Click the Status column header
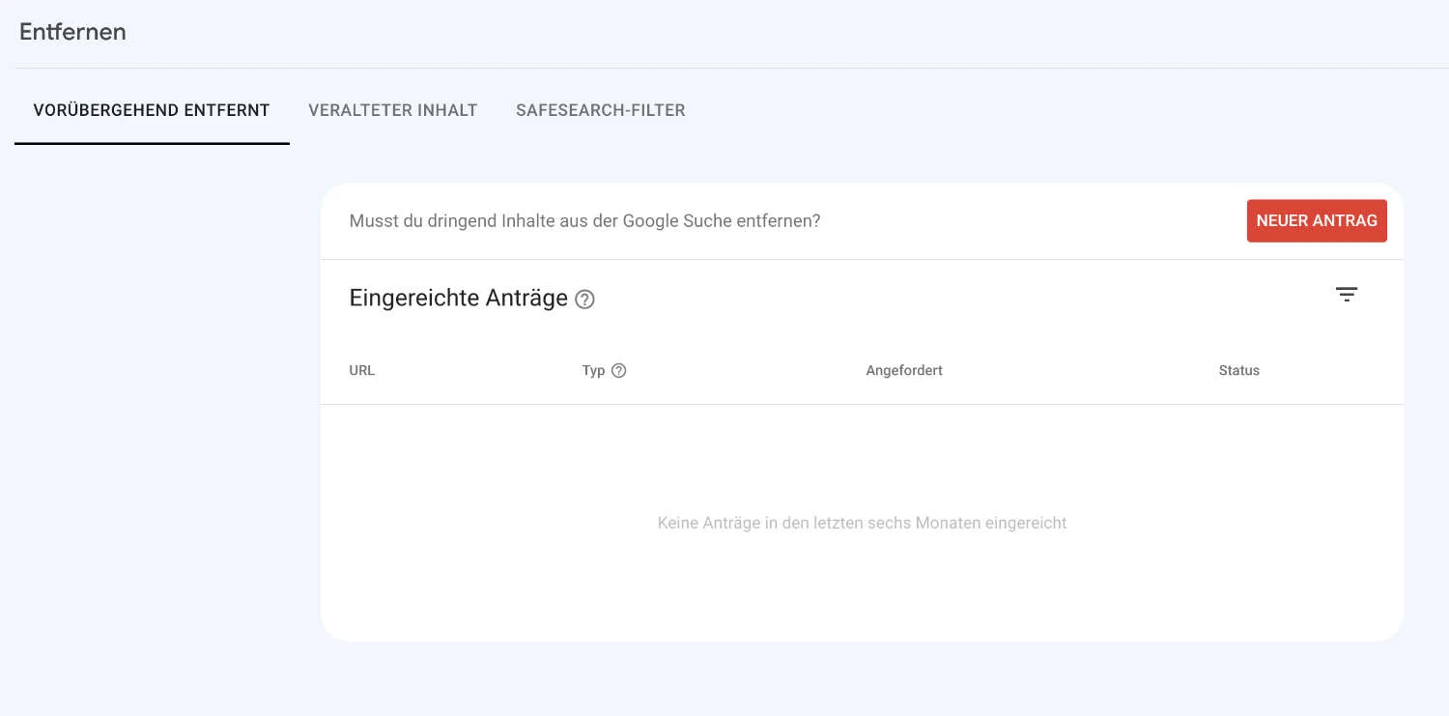 [1238, 370]
